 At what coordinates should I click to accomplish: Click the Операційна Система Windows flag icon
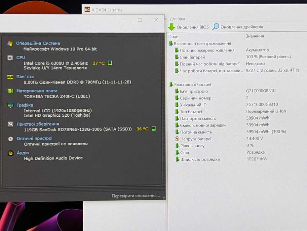pos(10,44)
